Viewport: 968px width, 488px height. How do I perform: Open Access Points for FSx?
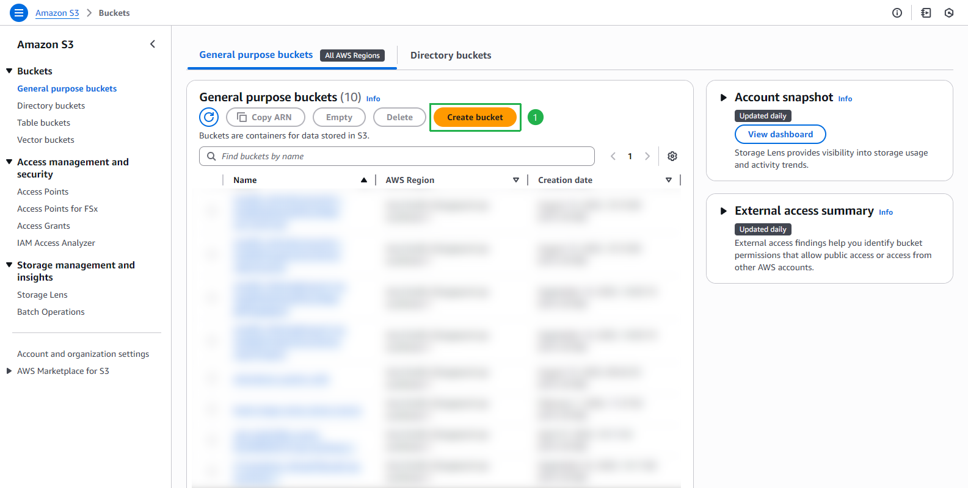tap(57, 209)
